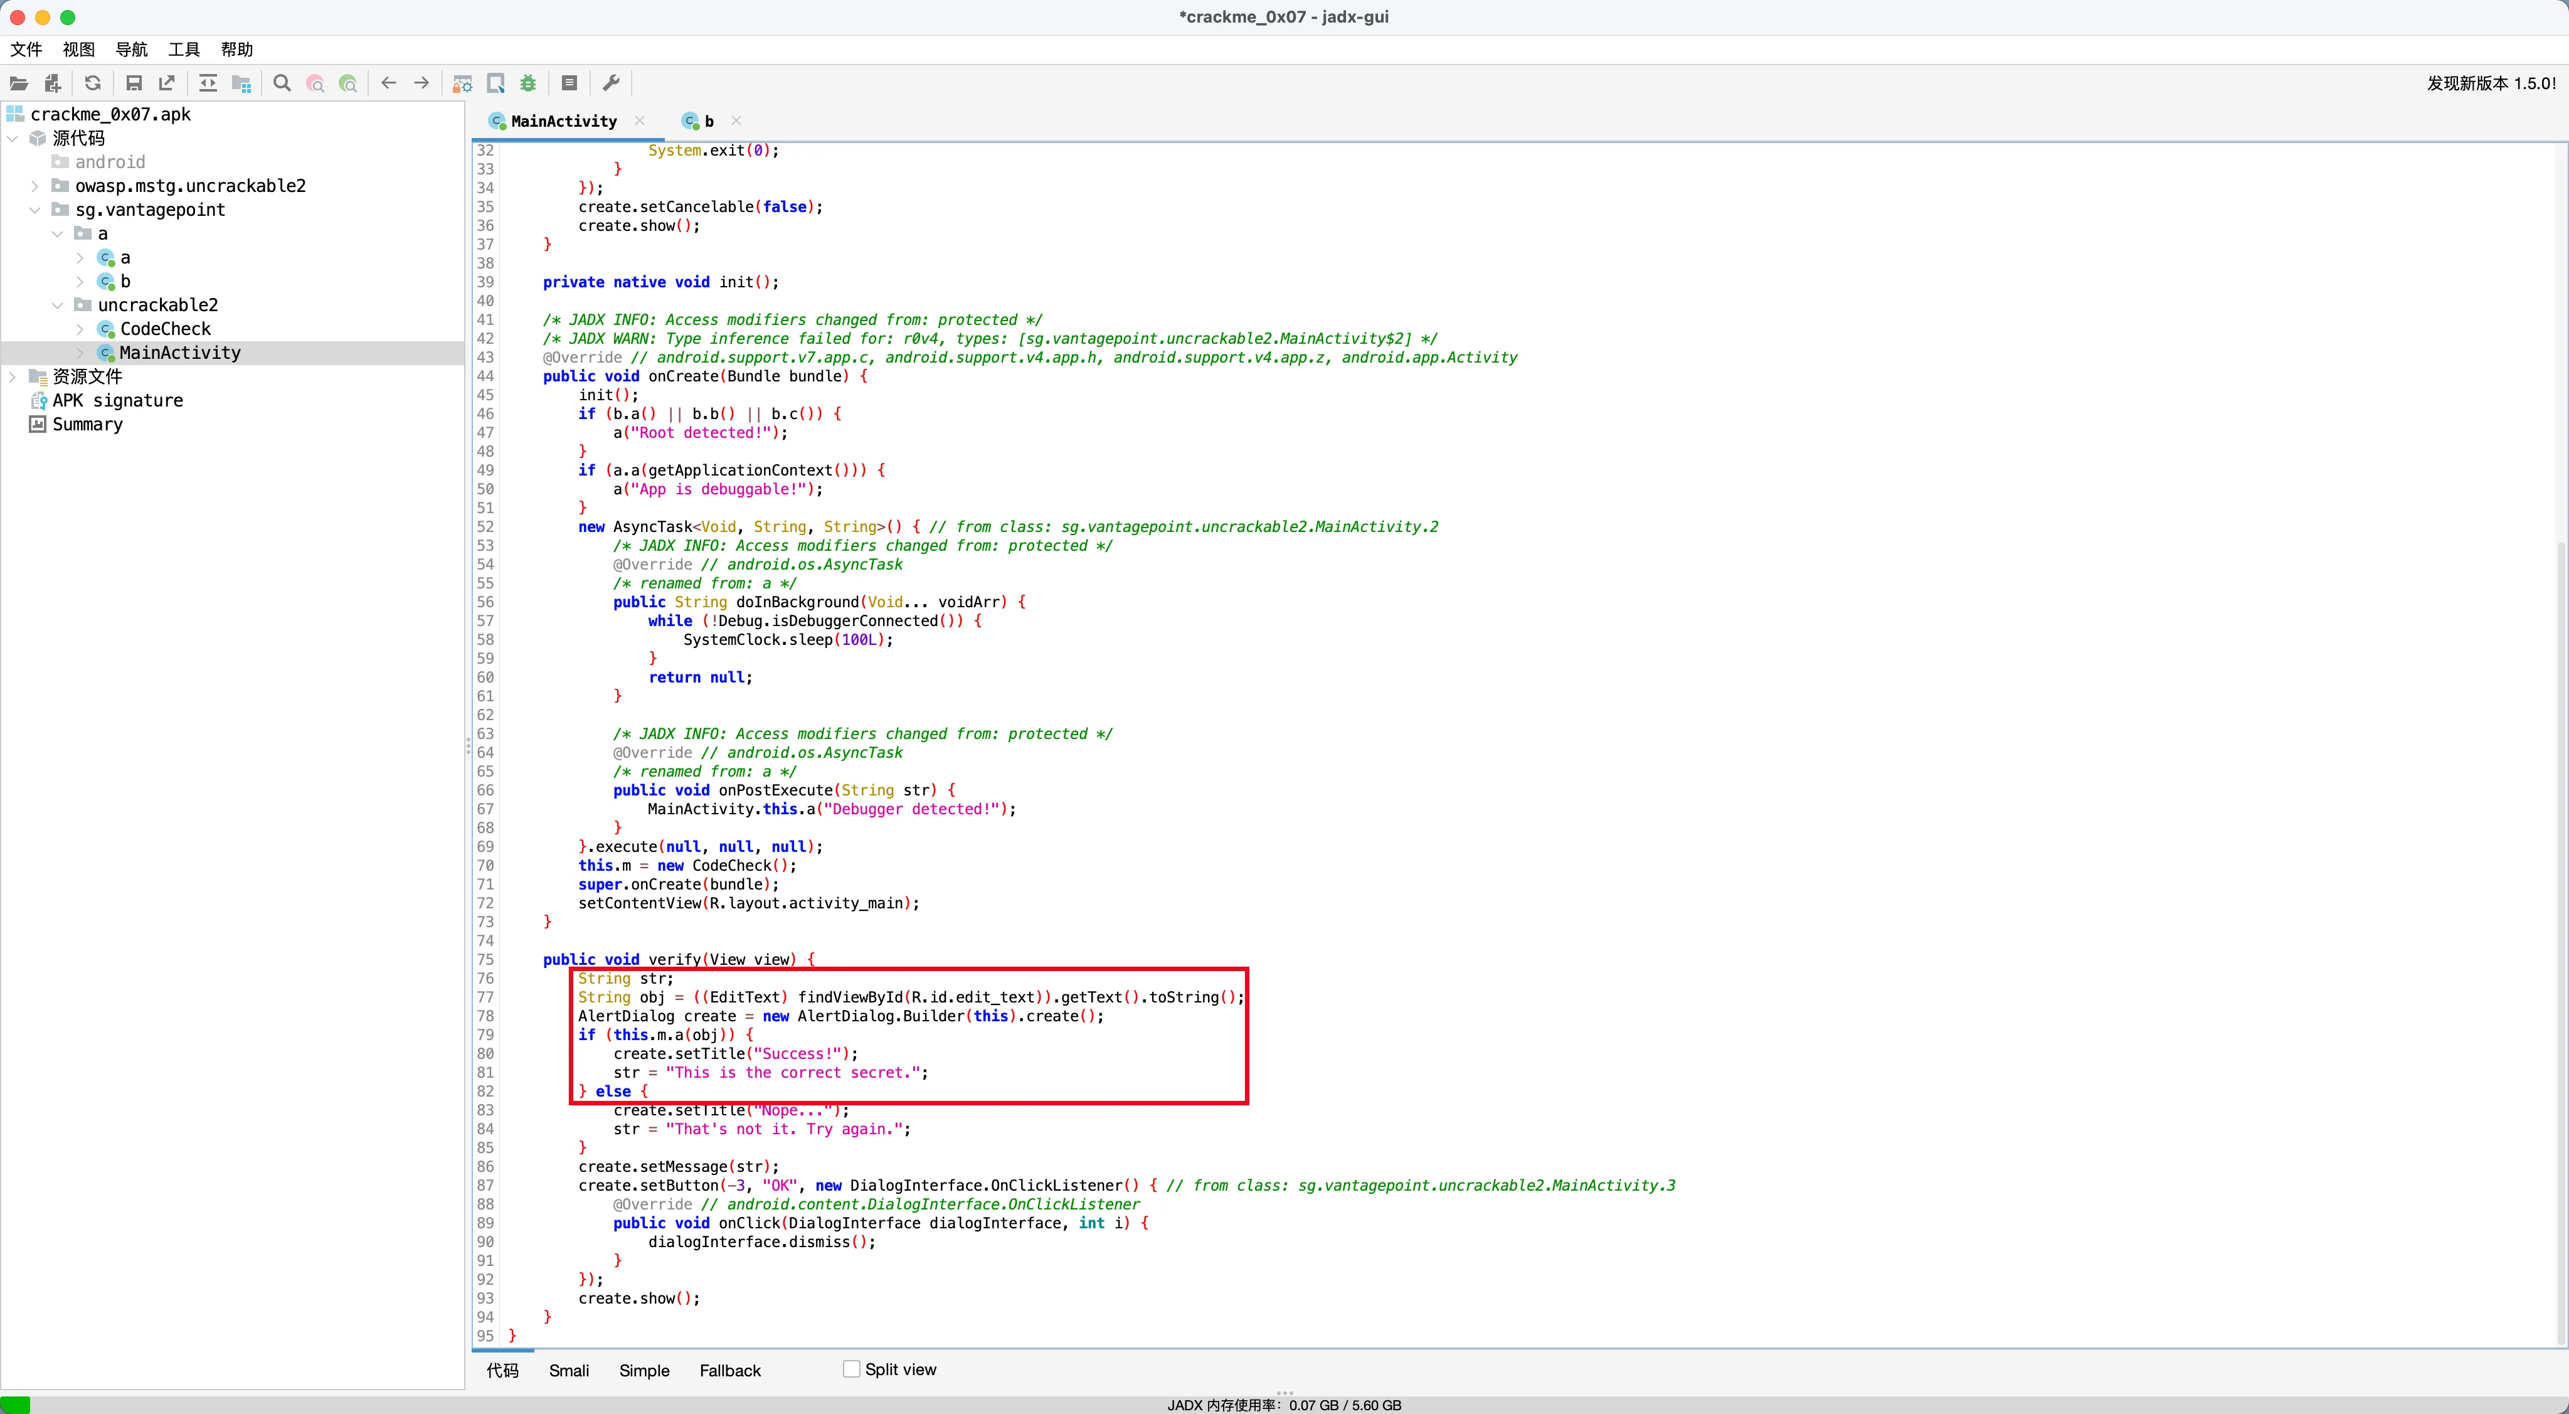Open the 导航 navigation menu

tap(130, 50)
